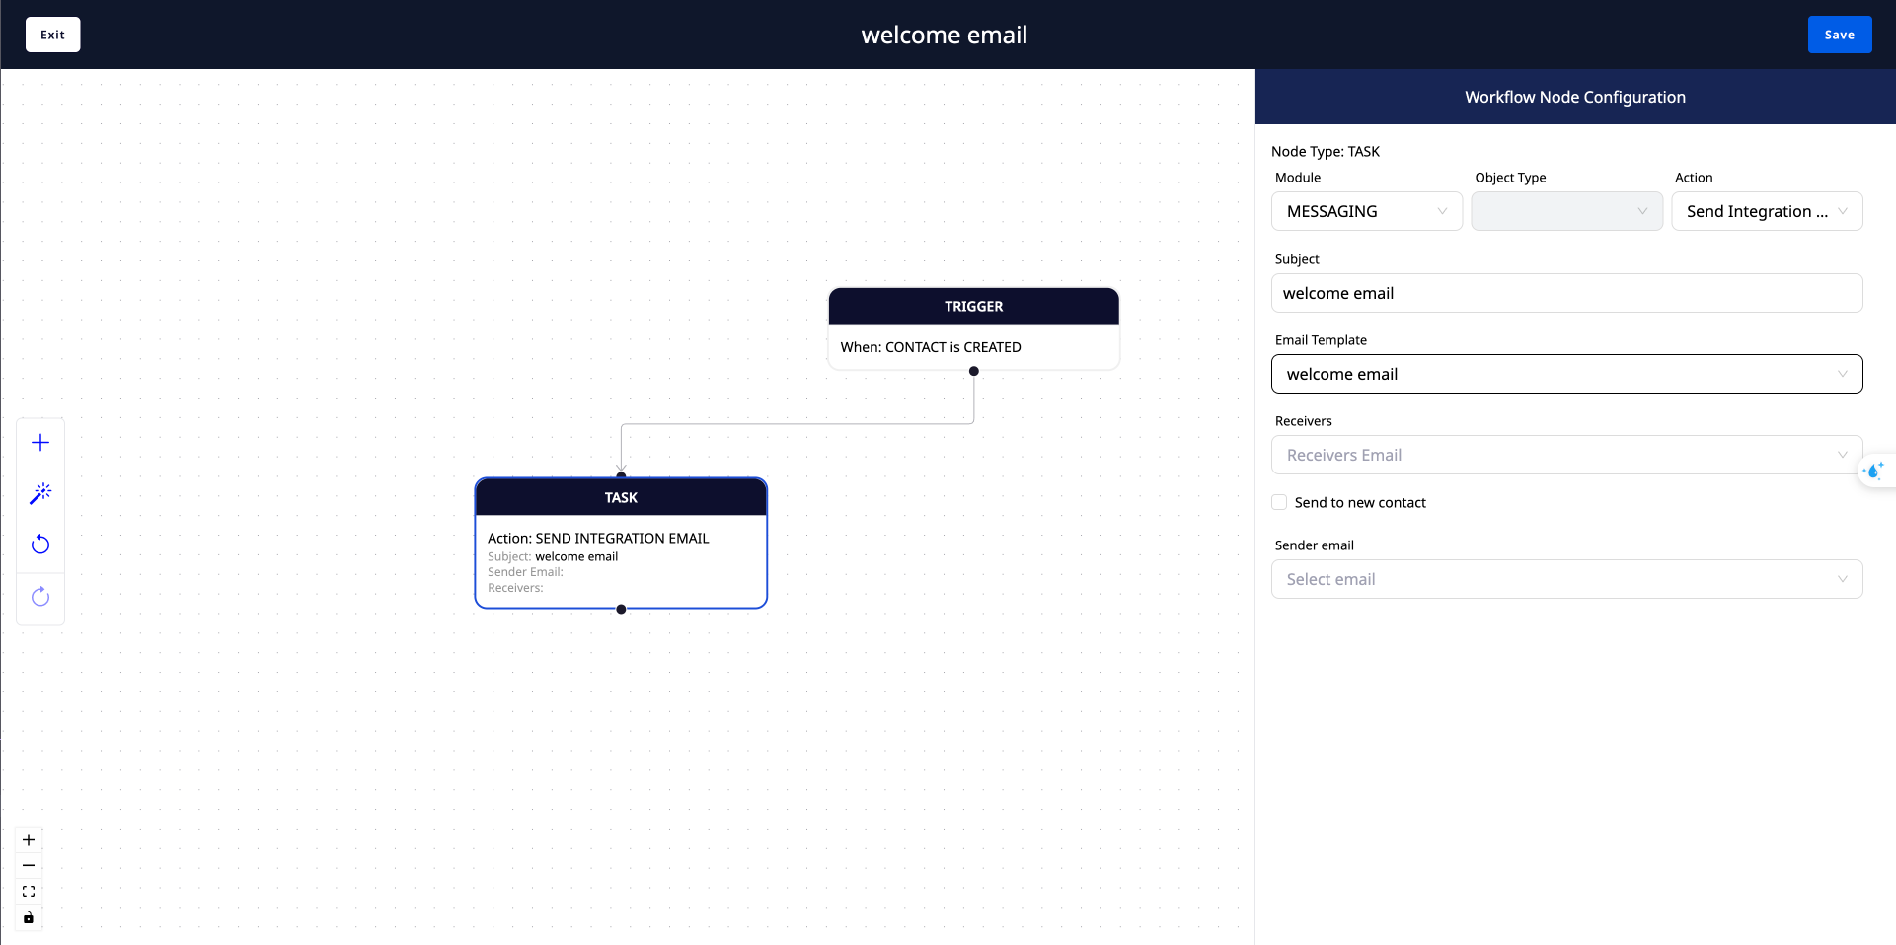Viewport: 1896px width, 945px height.
Task: Click the Sender Email line in TASK node
Action: point(525,572)
